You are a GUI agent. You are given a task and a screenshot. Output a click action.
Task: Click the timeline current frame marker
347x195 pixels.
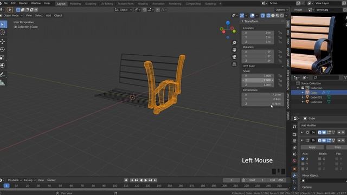[7, 186]
